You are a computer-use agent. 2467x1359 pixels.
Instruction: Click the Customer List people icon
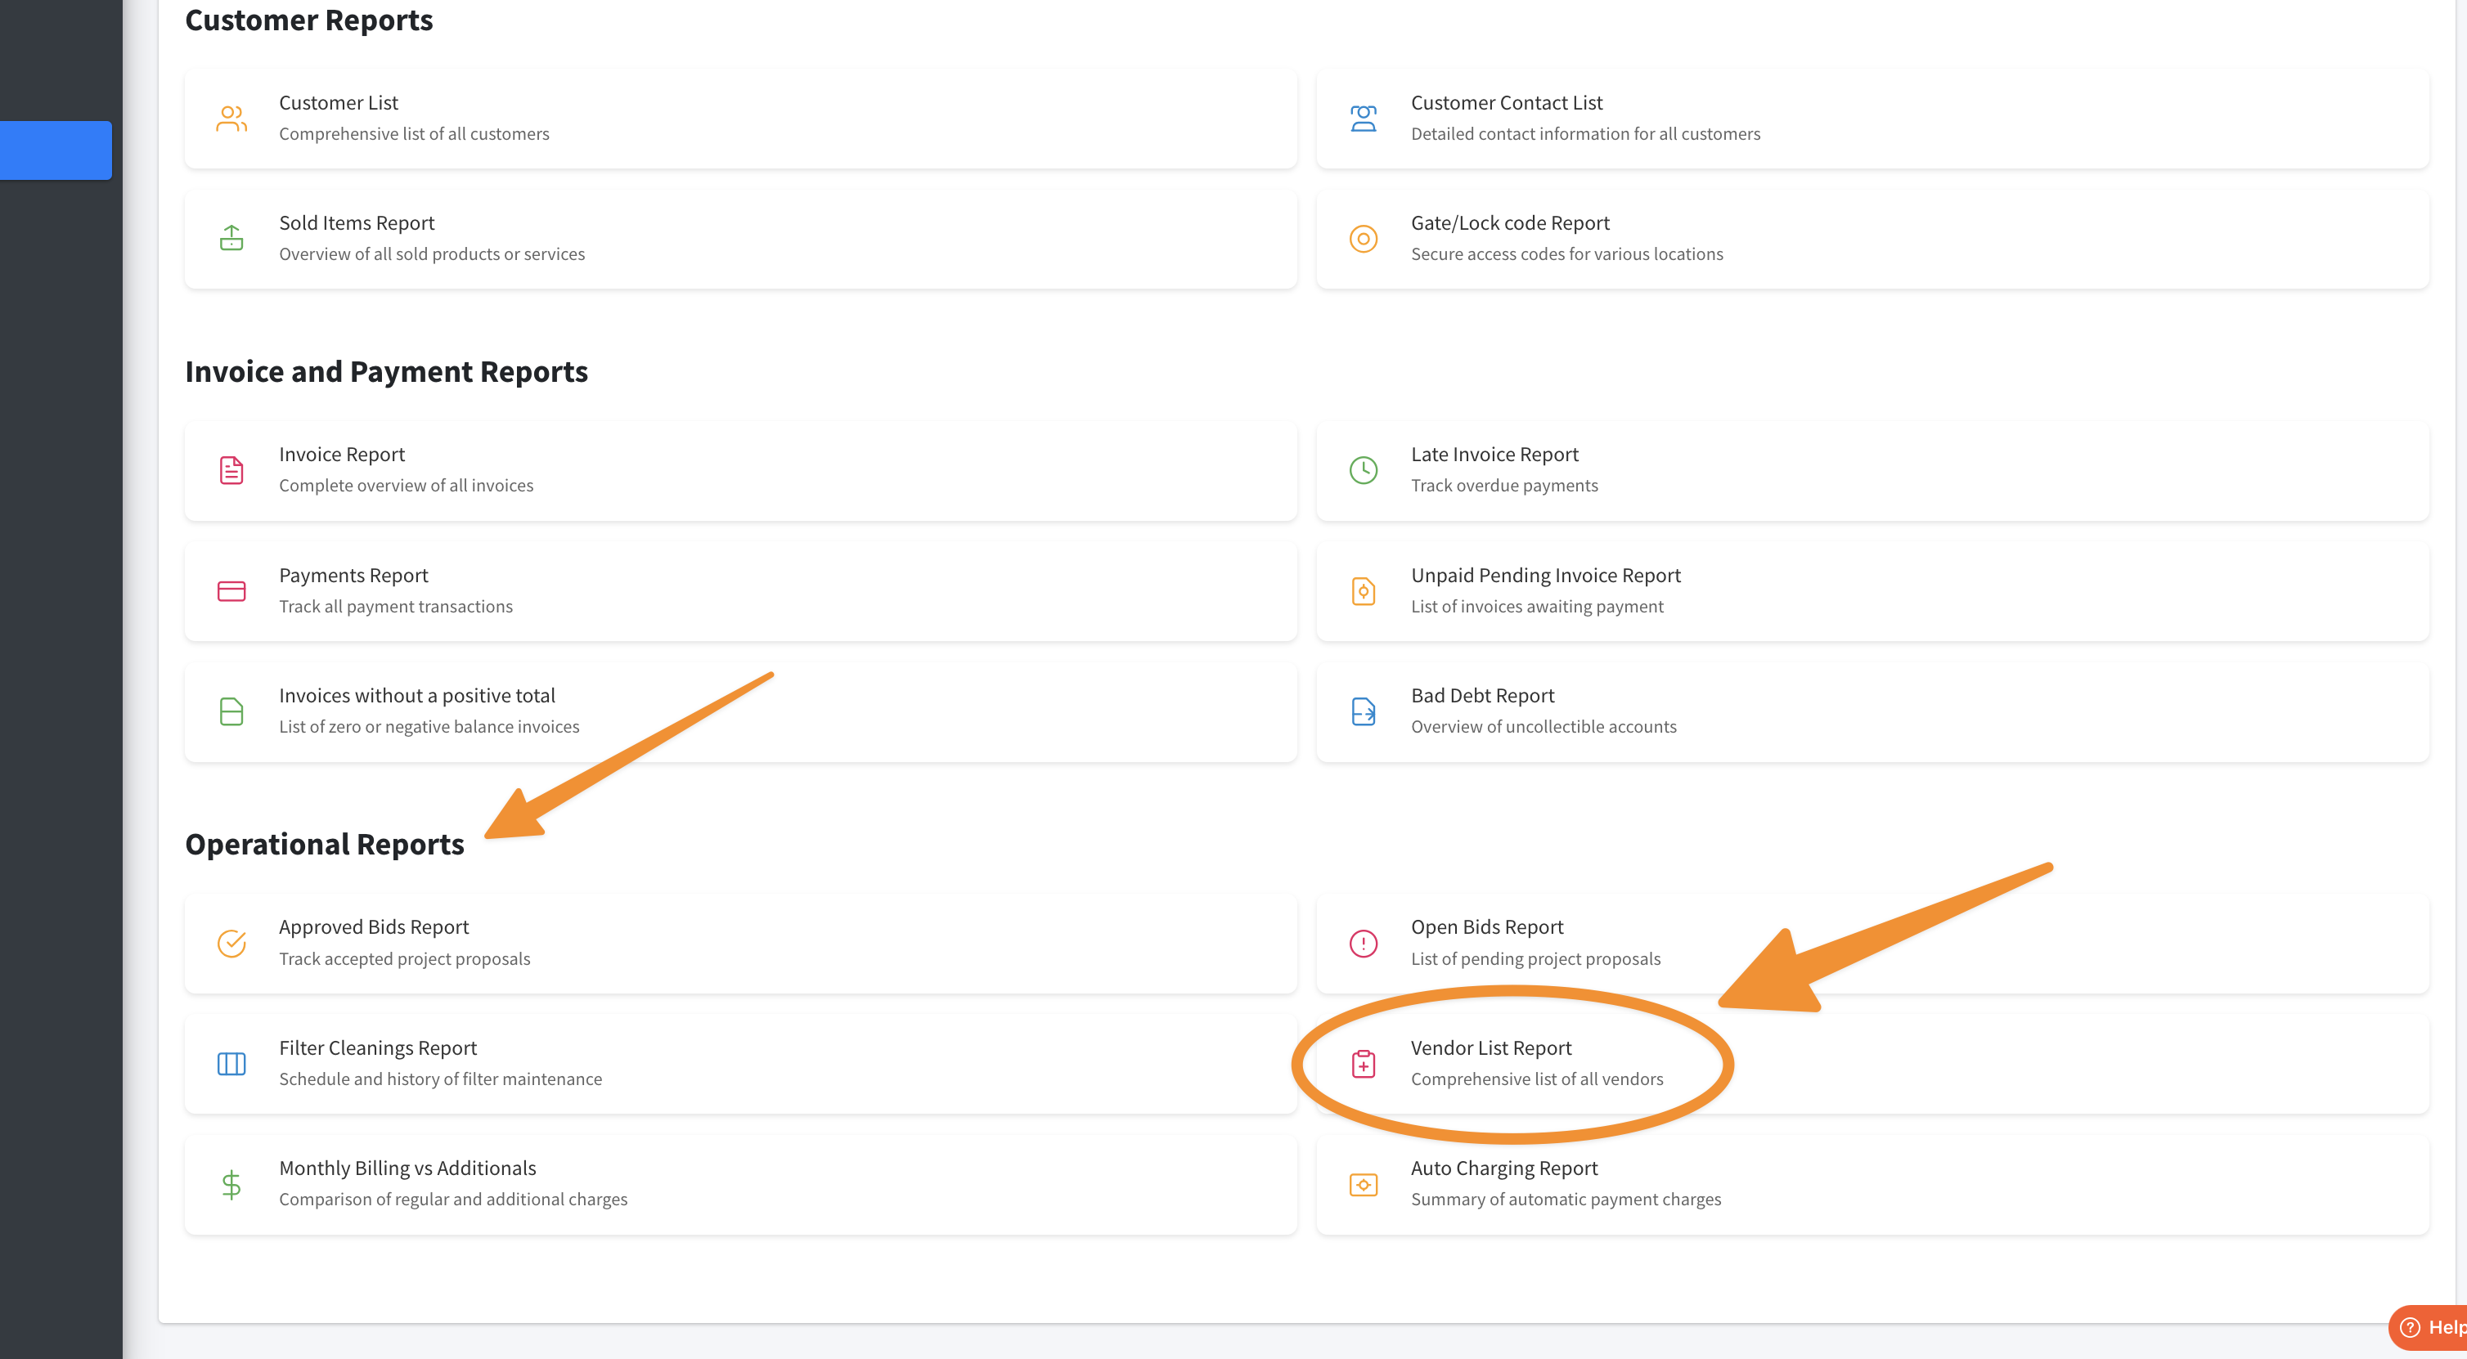[231, 119]
